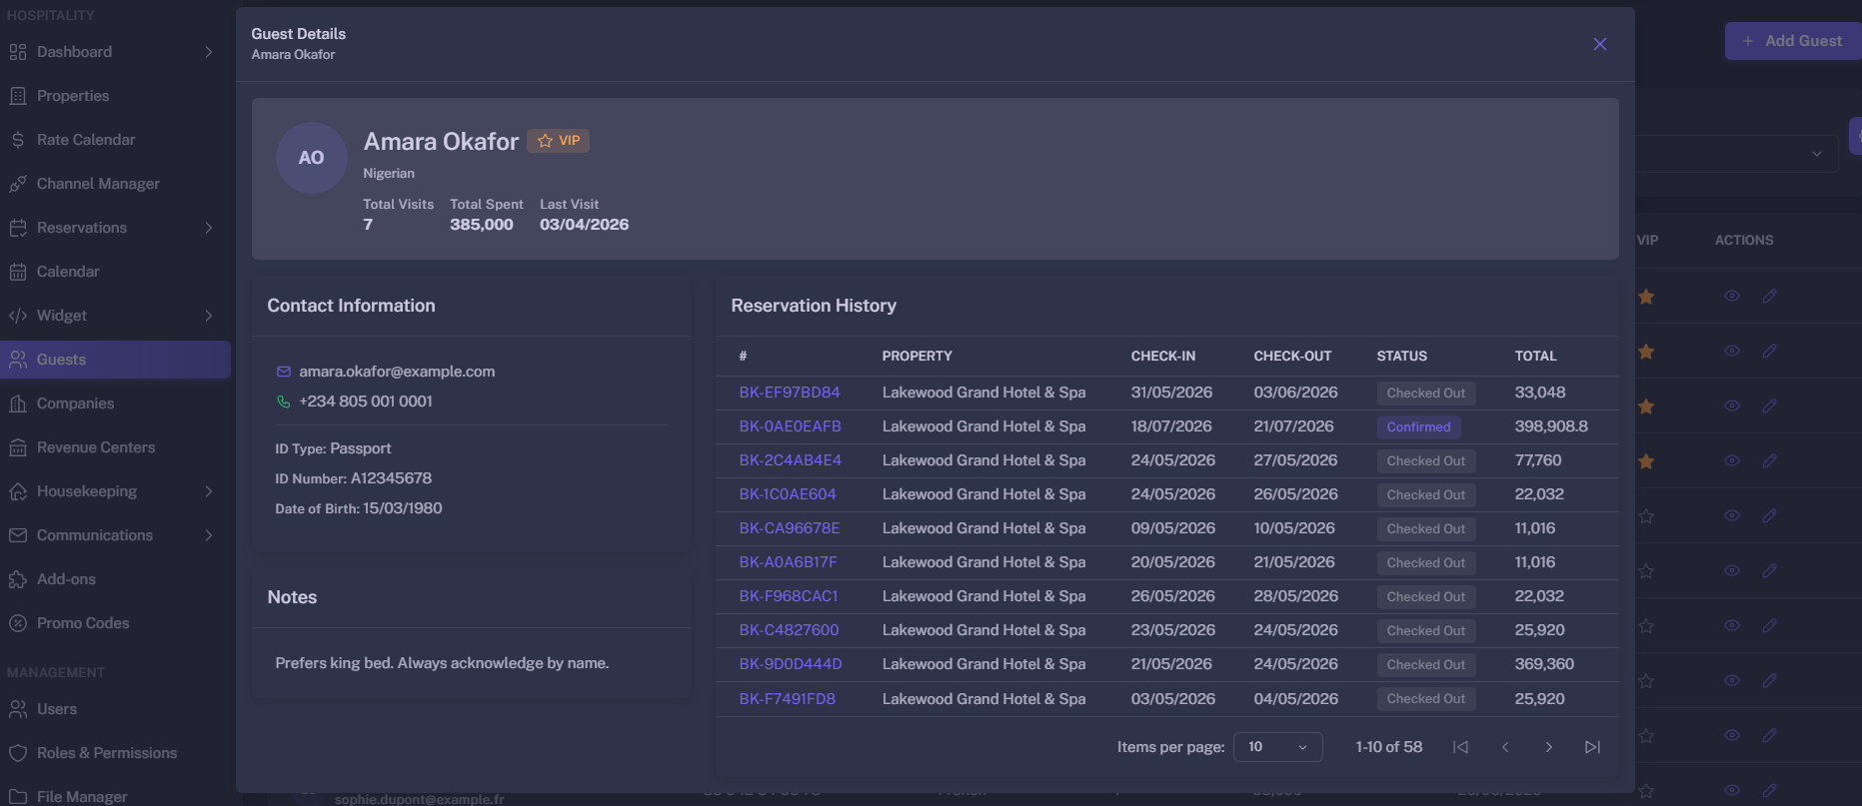This screenshot has height=806, width=1862.
Task: Click the Add Guest button
Action: pos(1792,41)
